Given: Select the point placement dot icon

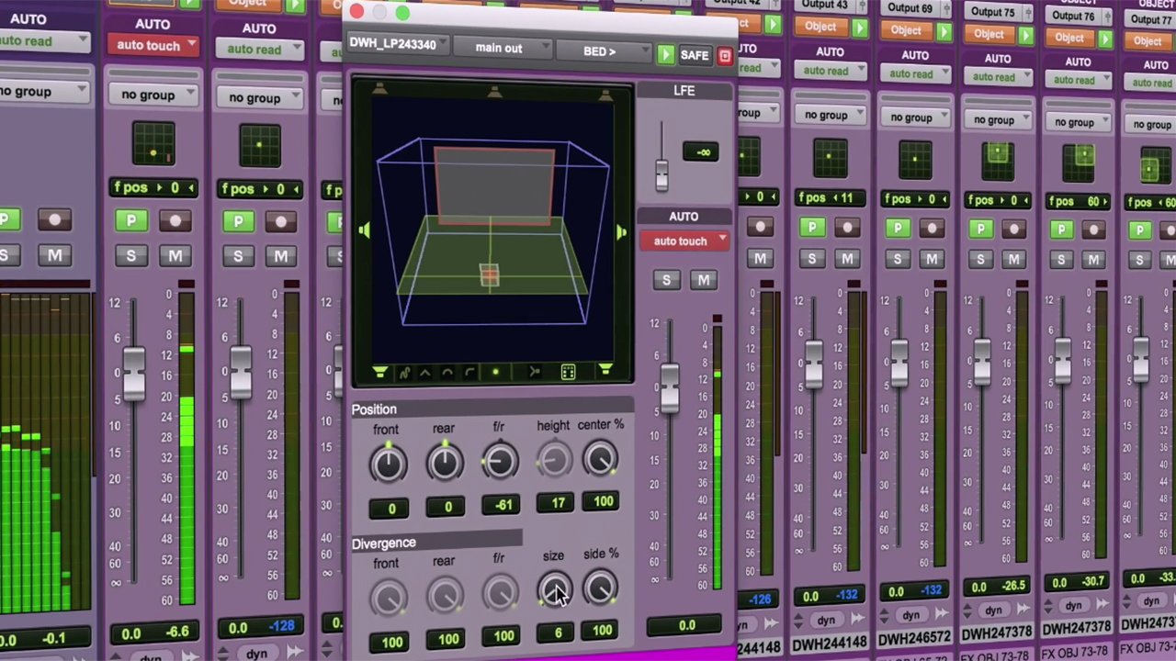Looking at the screenshot, I should (x=496, y=372).
